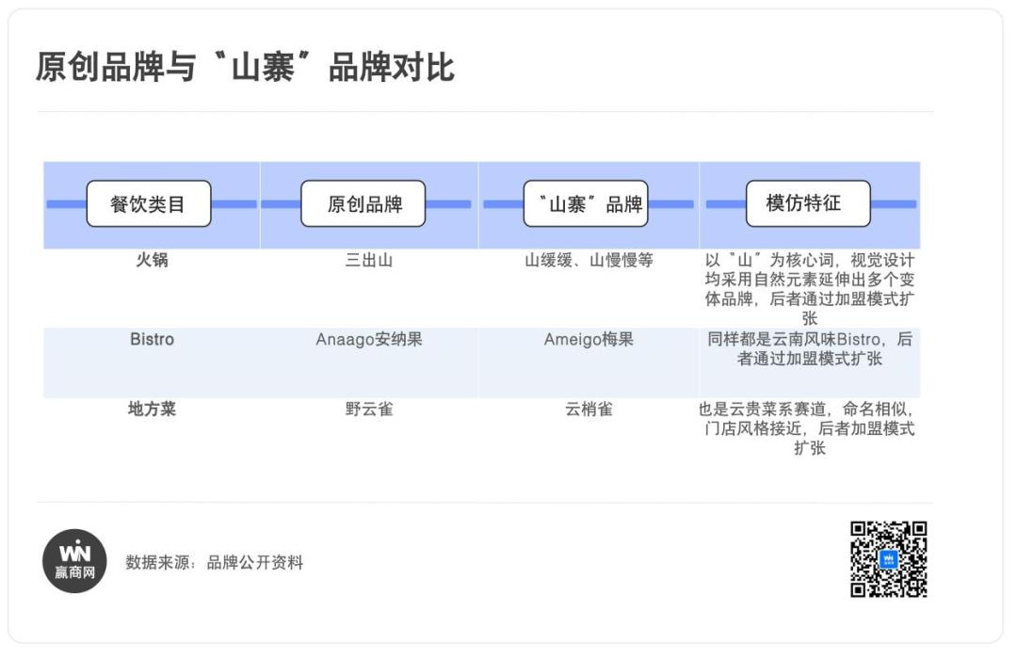Click the Ameigo梅果 cell
Viewport: 1017px width, 659px height.
[589, 339]
